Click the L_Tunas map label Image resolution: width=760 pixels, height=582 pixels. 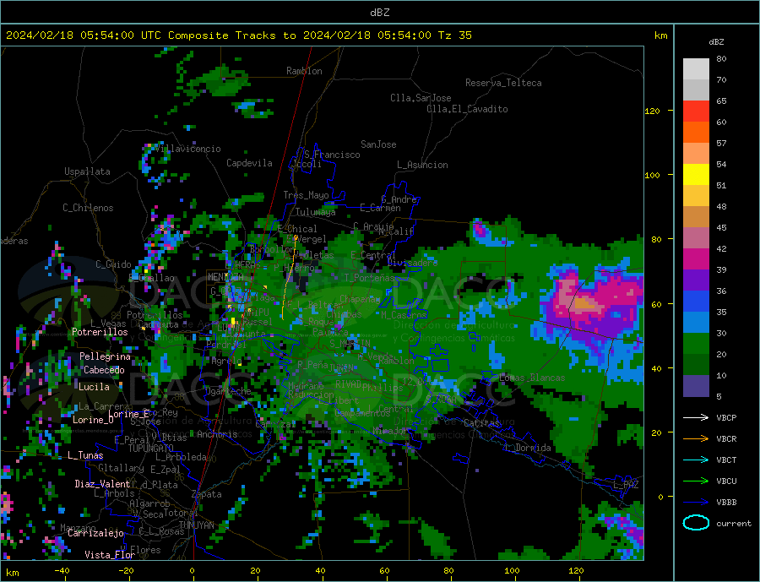click(x=85, y=455)
